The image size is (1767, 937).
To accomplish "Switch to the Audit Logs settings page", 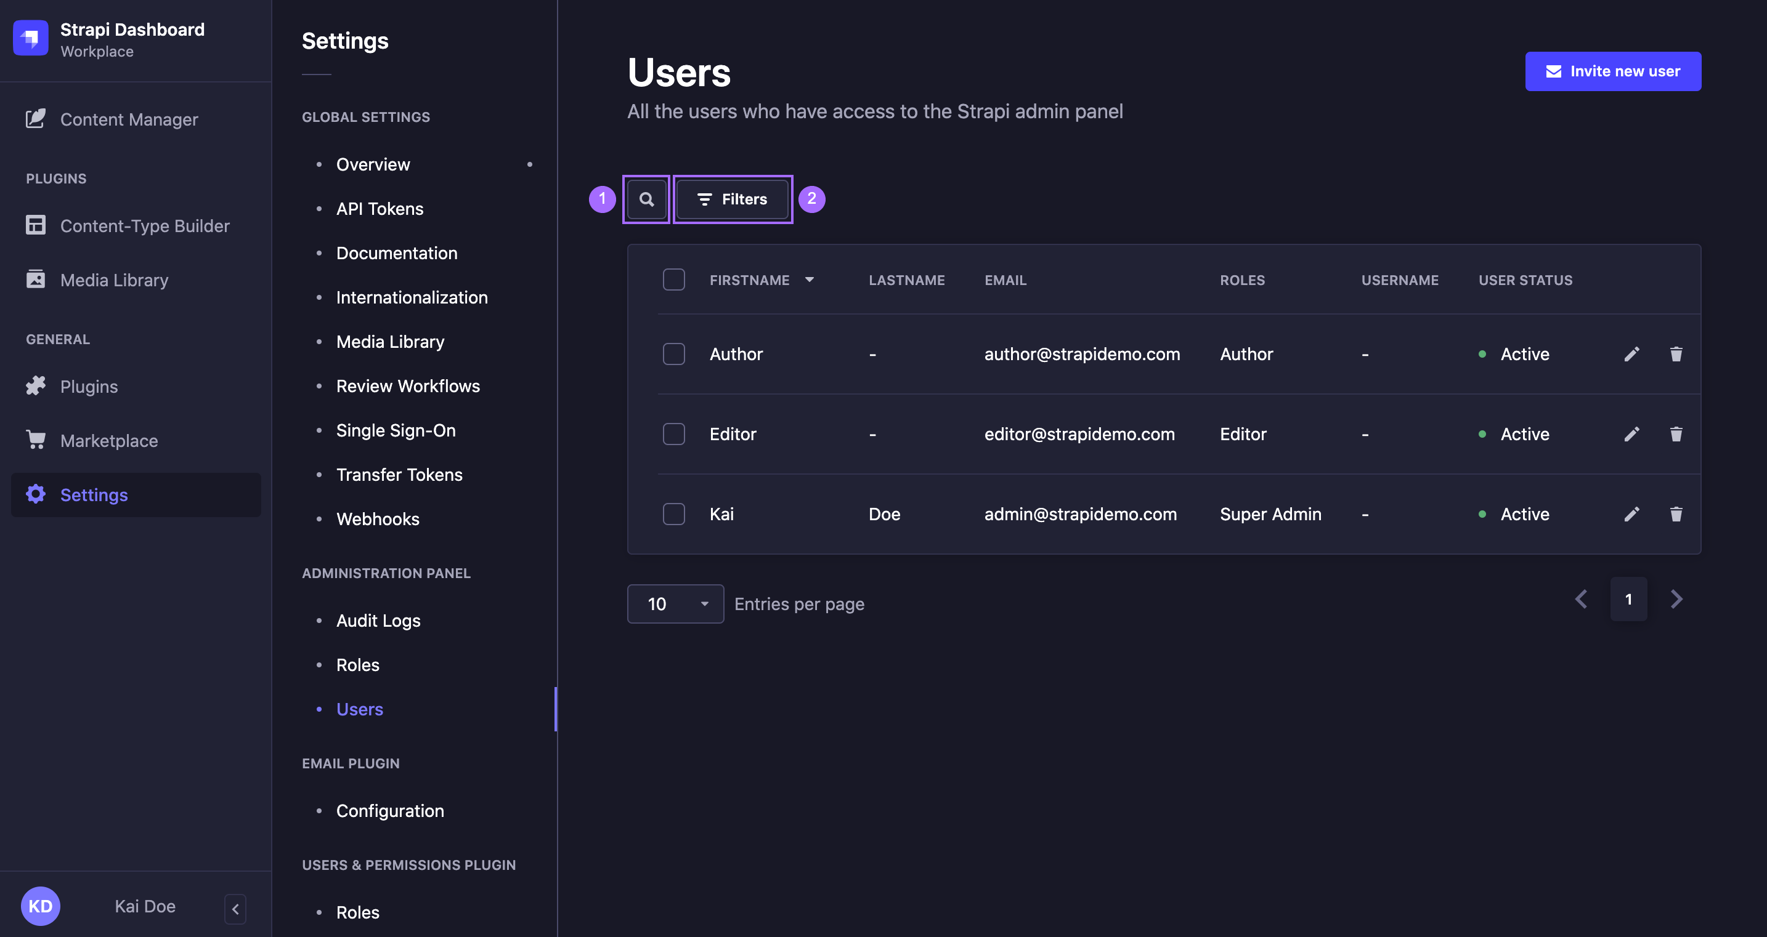I will tap(378, 621).
